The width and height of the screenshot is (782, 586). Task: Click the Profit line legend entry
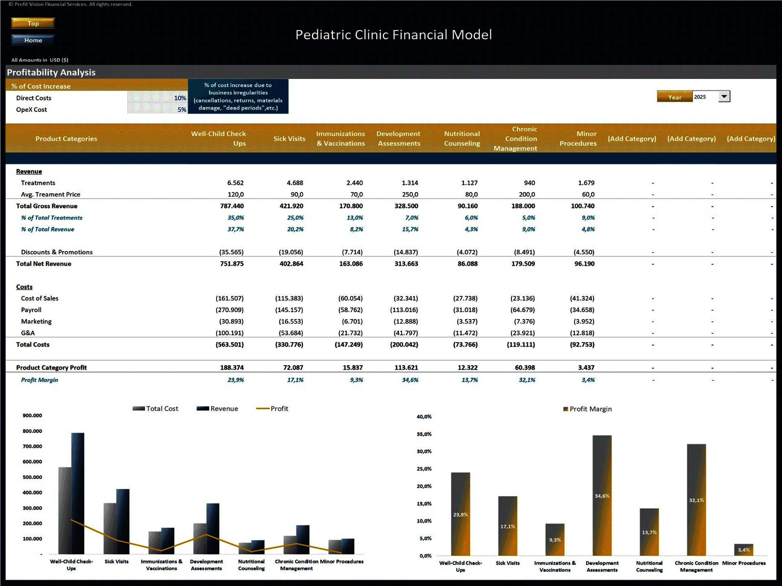pyautogui.click(x=272, y=409)
